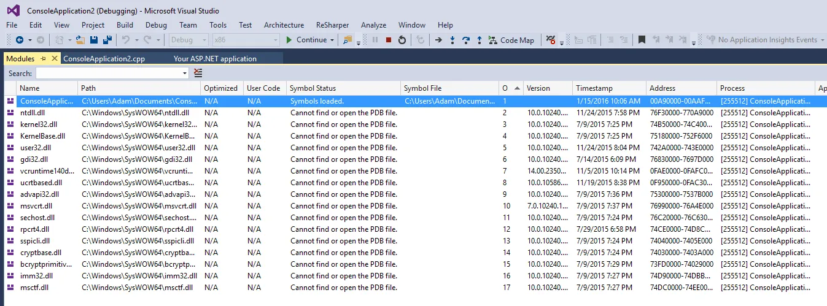Toggle the bookmark icon in toolbar
Image resolution: width=827 pixels, height=306 pixels.
[x=642, y=40]
